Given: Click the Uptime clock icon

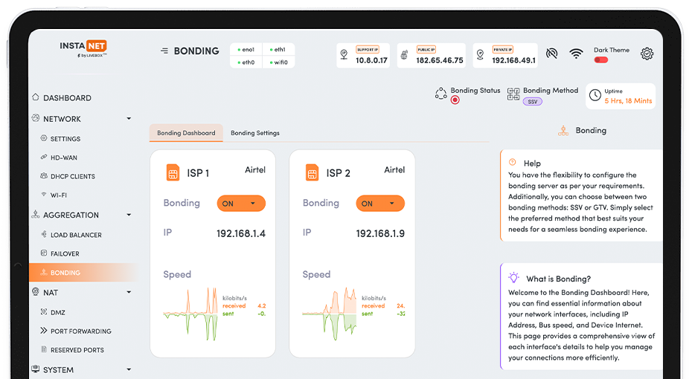Looking at the screenshot, I should click(595, 96).
